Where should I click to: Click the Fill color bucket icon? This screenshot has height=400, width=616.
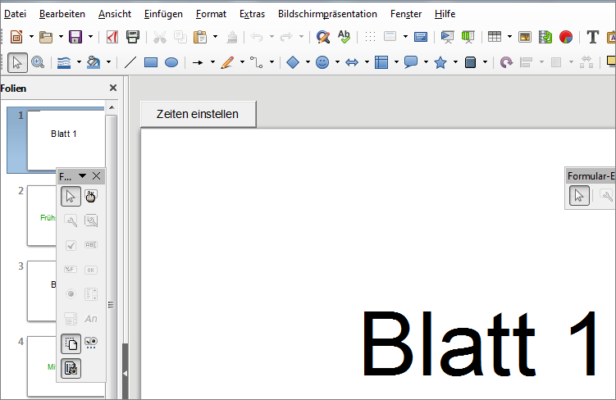point(94,62)
